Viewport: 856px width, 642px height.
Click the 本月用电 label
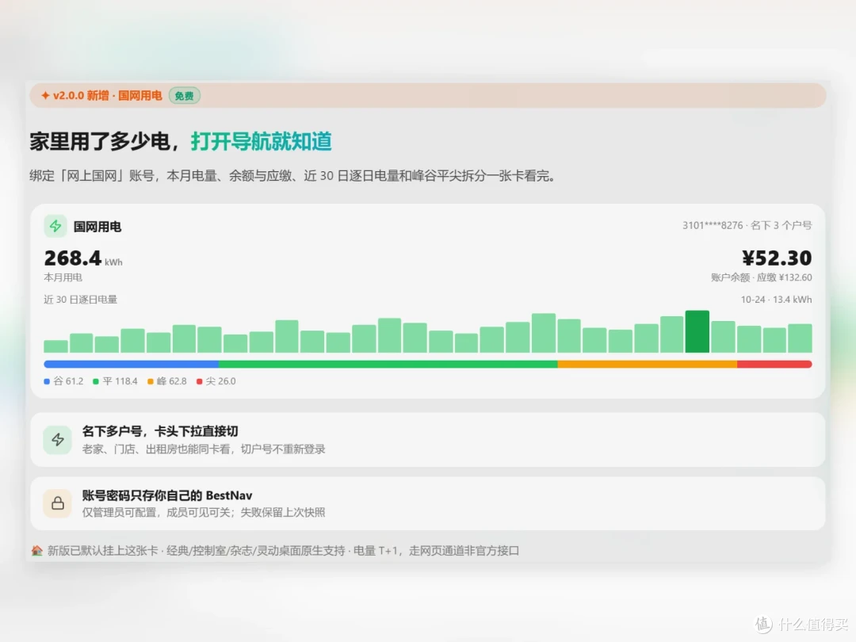point(63,277)
